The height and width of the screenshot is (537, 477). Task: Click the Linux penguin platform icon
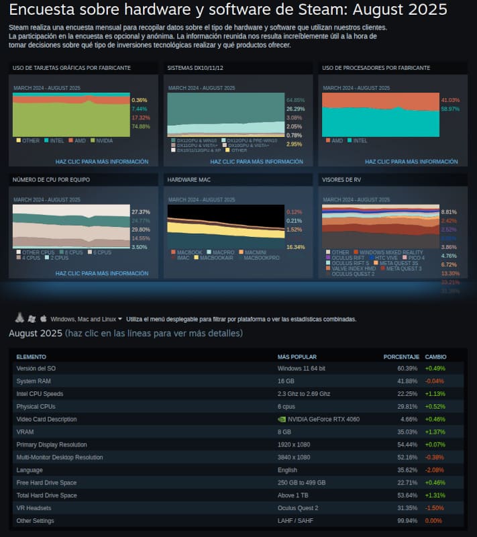[x=20, y=318]
